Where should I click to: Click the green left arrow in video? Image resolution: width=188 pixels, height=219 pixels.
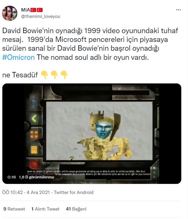[34, 118]
